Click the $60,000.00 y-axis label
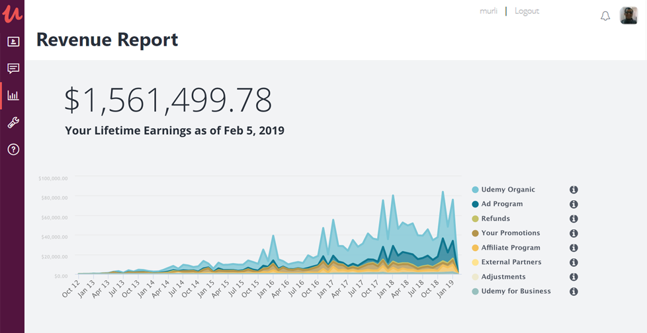647x333 pixels. coord(54,217)
